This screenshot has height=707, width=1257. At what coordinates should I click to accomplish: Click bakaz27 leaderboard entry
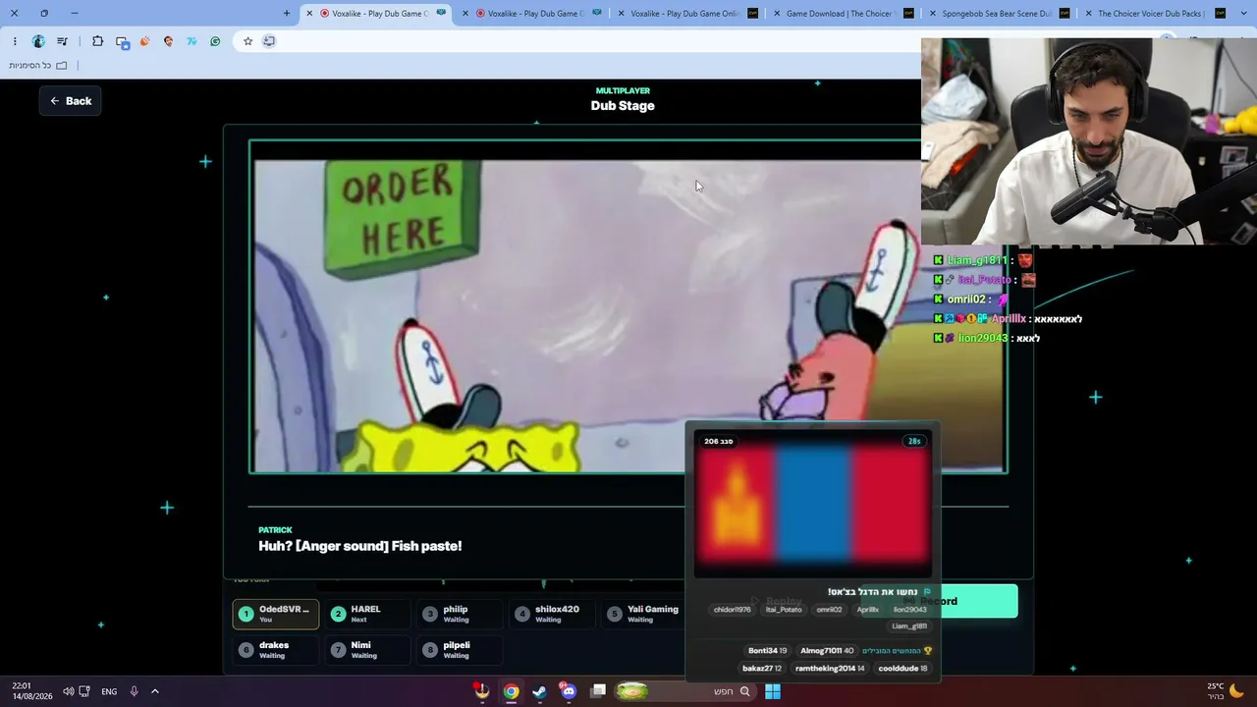tap(762, 669)
